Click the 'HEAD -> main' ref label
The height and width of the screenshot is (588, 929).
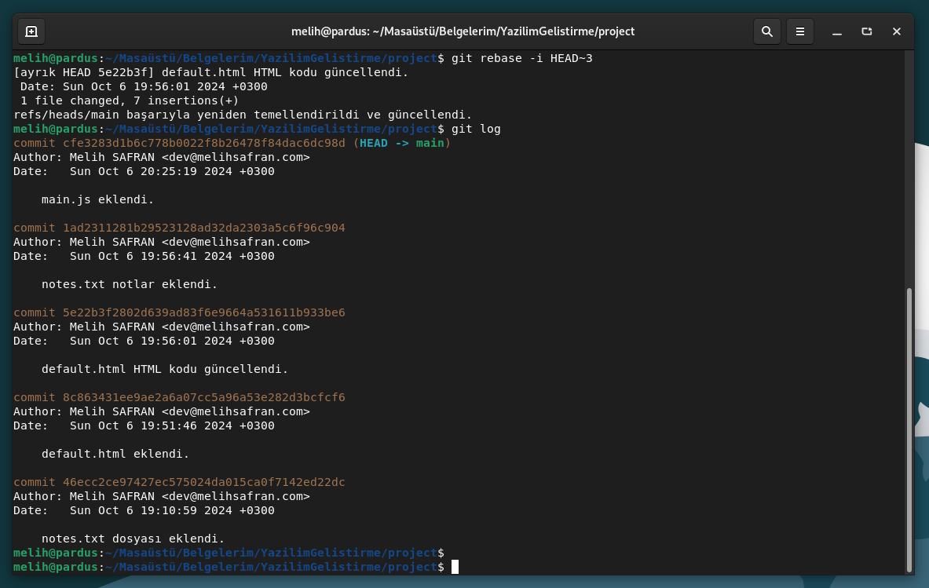coord(402,143)
